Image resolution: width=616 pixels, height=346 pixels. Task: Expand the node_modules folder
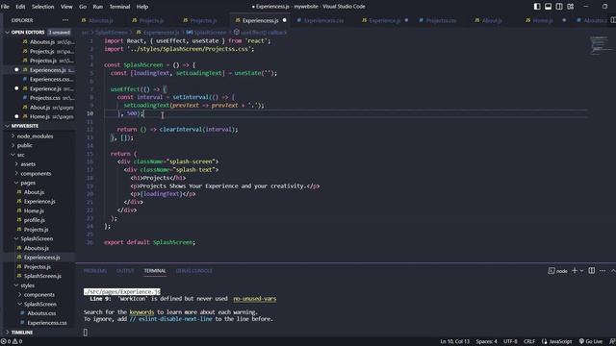coord(35,136)
